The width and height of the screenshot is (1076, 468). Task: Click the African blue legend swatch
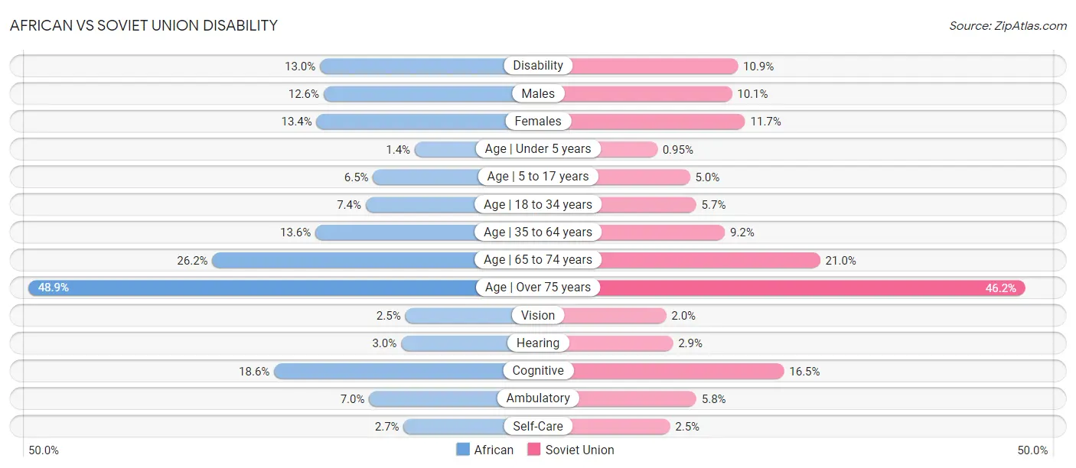coord(462,450)
